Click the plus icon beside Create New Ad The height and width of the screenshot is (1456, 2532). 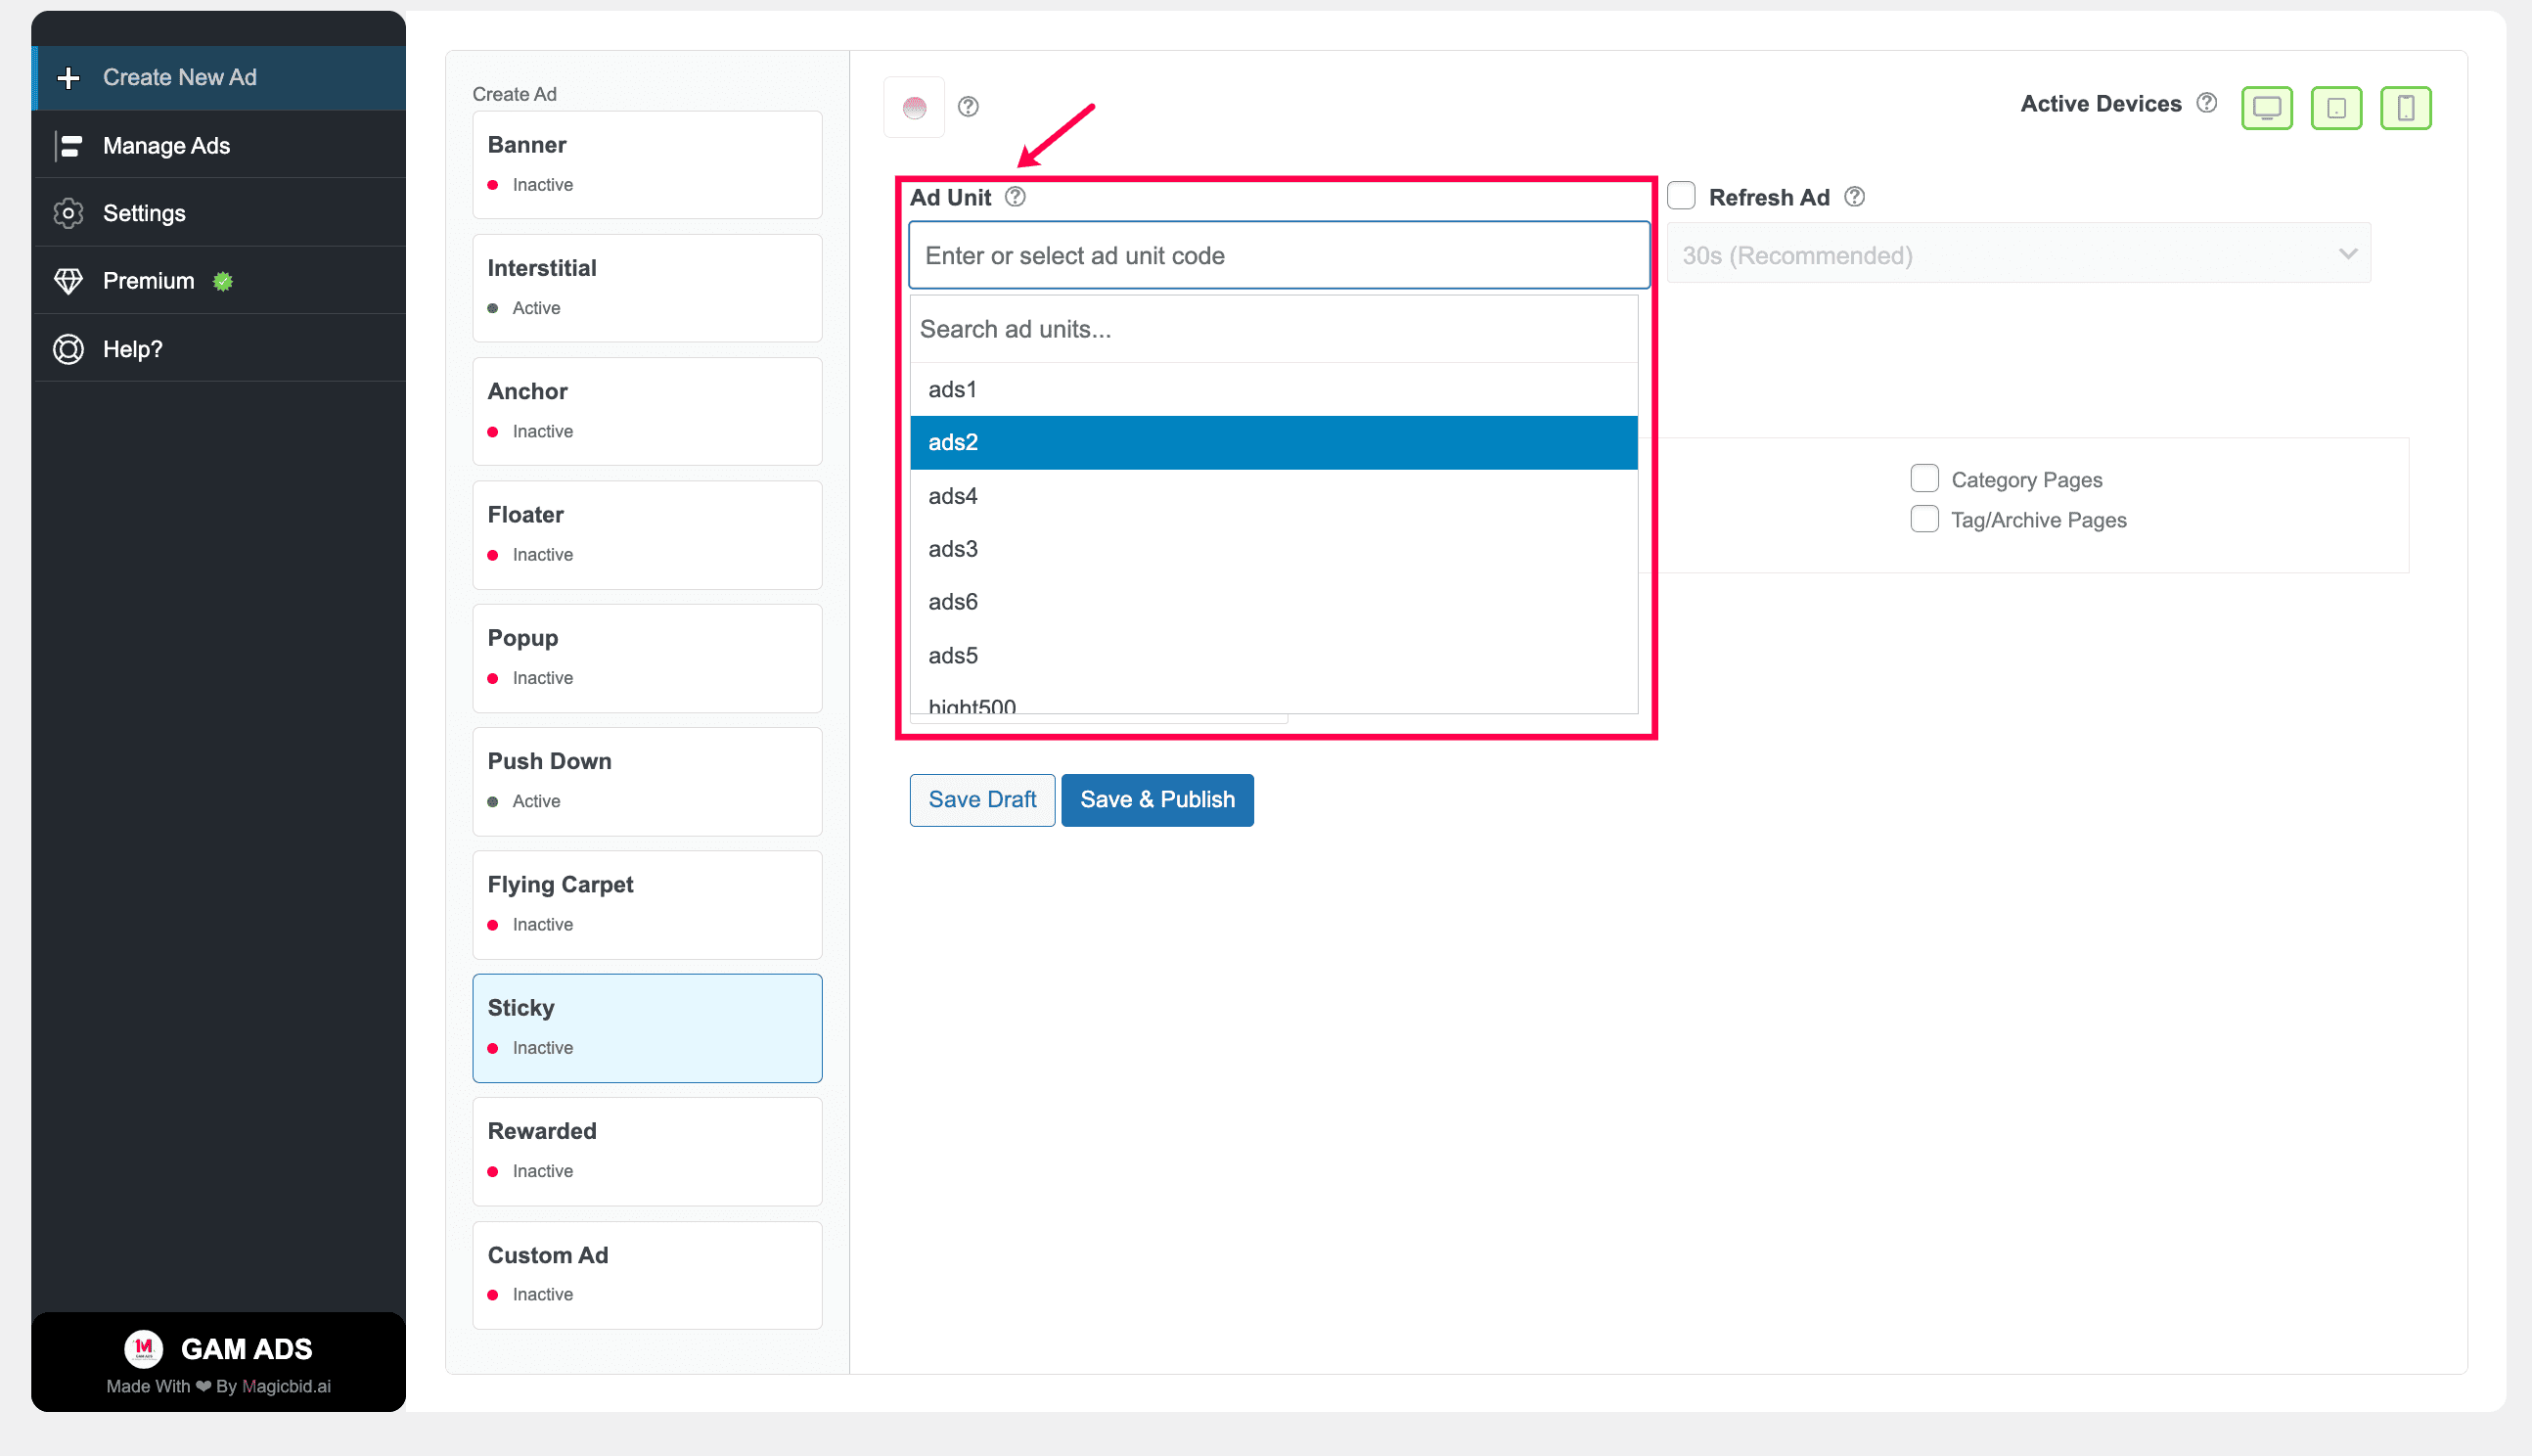click(68, 78)
